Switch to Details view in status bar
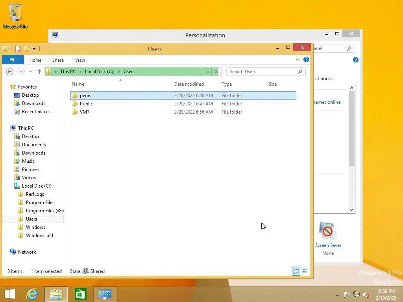The image size is (403, 302). (296, 271)
